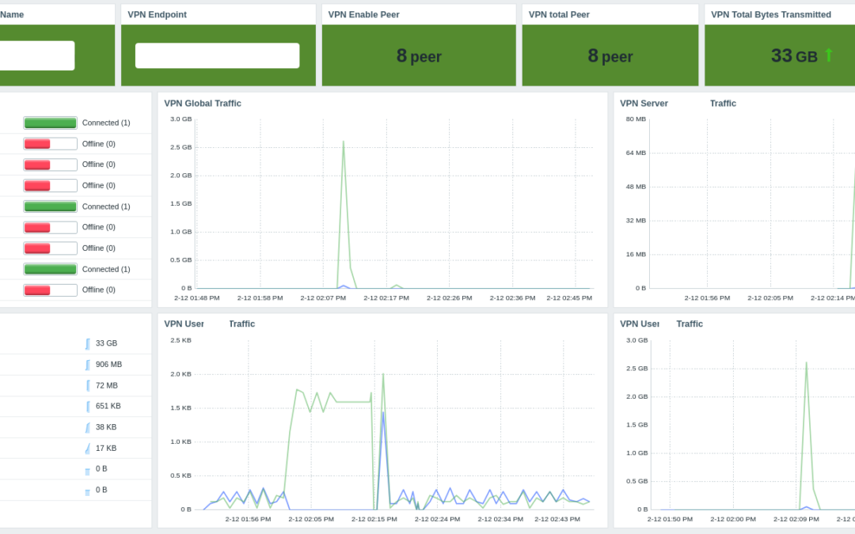Click the 2-12 02:15 PM time axis label
The image size is (855, 534).
click(x=374, y=519)
